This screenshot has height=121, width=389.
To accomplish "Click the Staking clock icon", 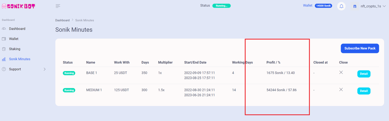I will 4,49.
